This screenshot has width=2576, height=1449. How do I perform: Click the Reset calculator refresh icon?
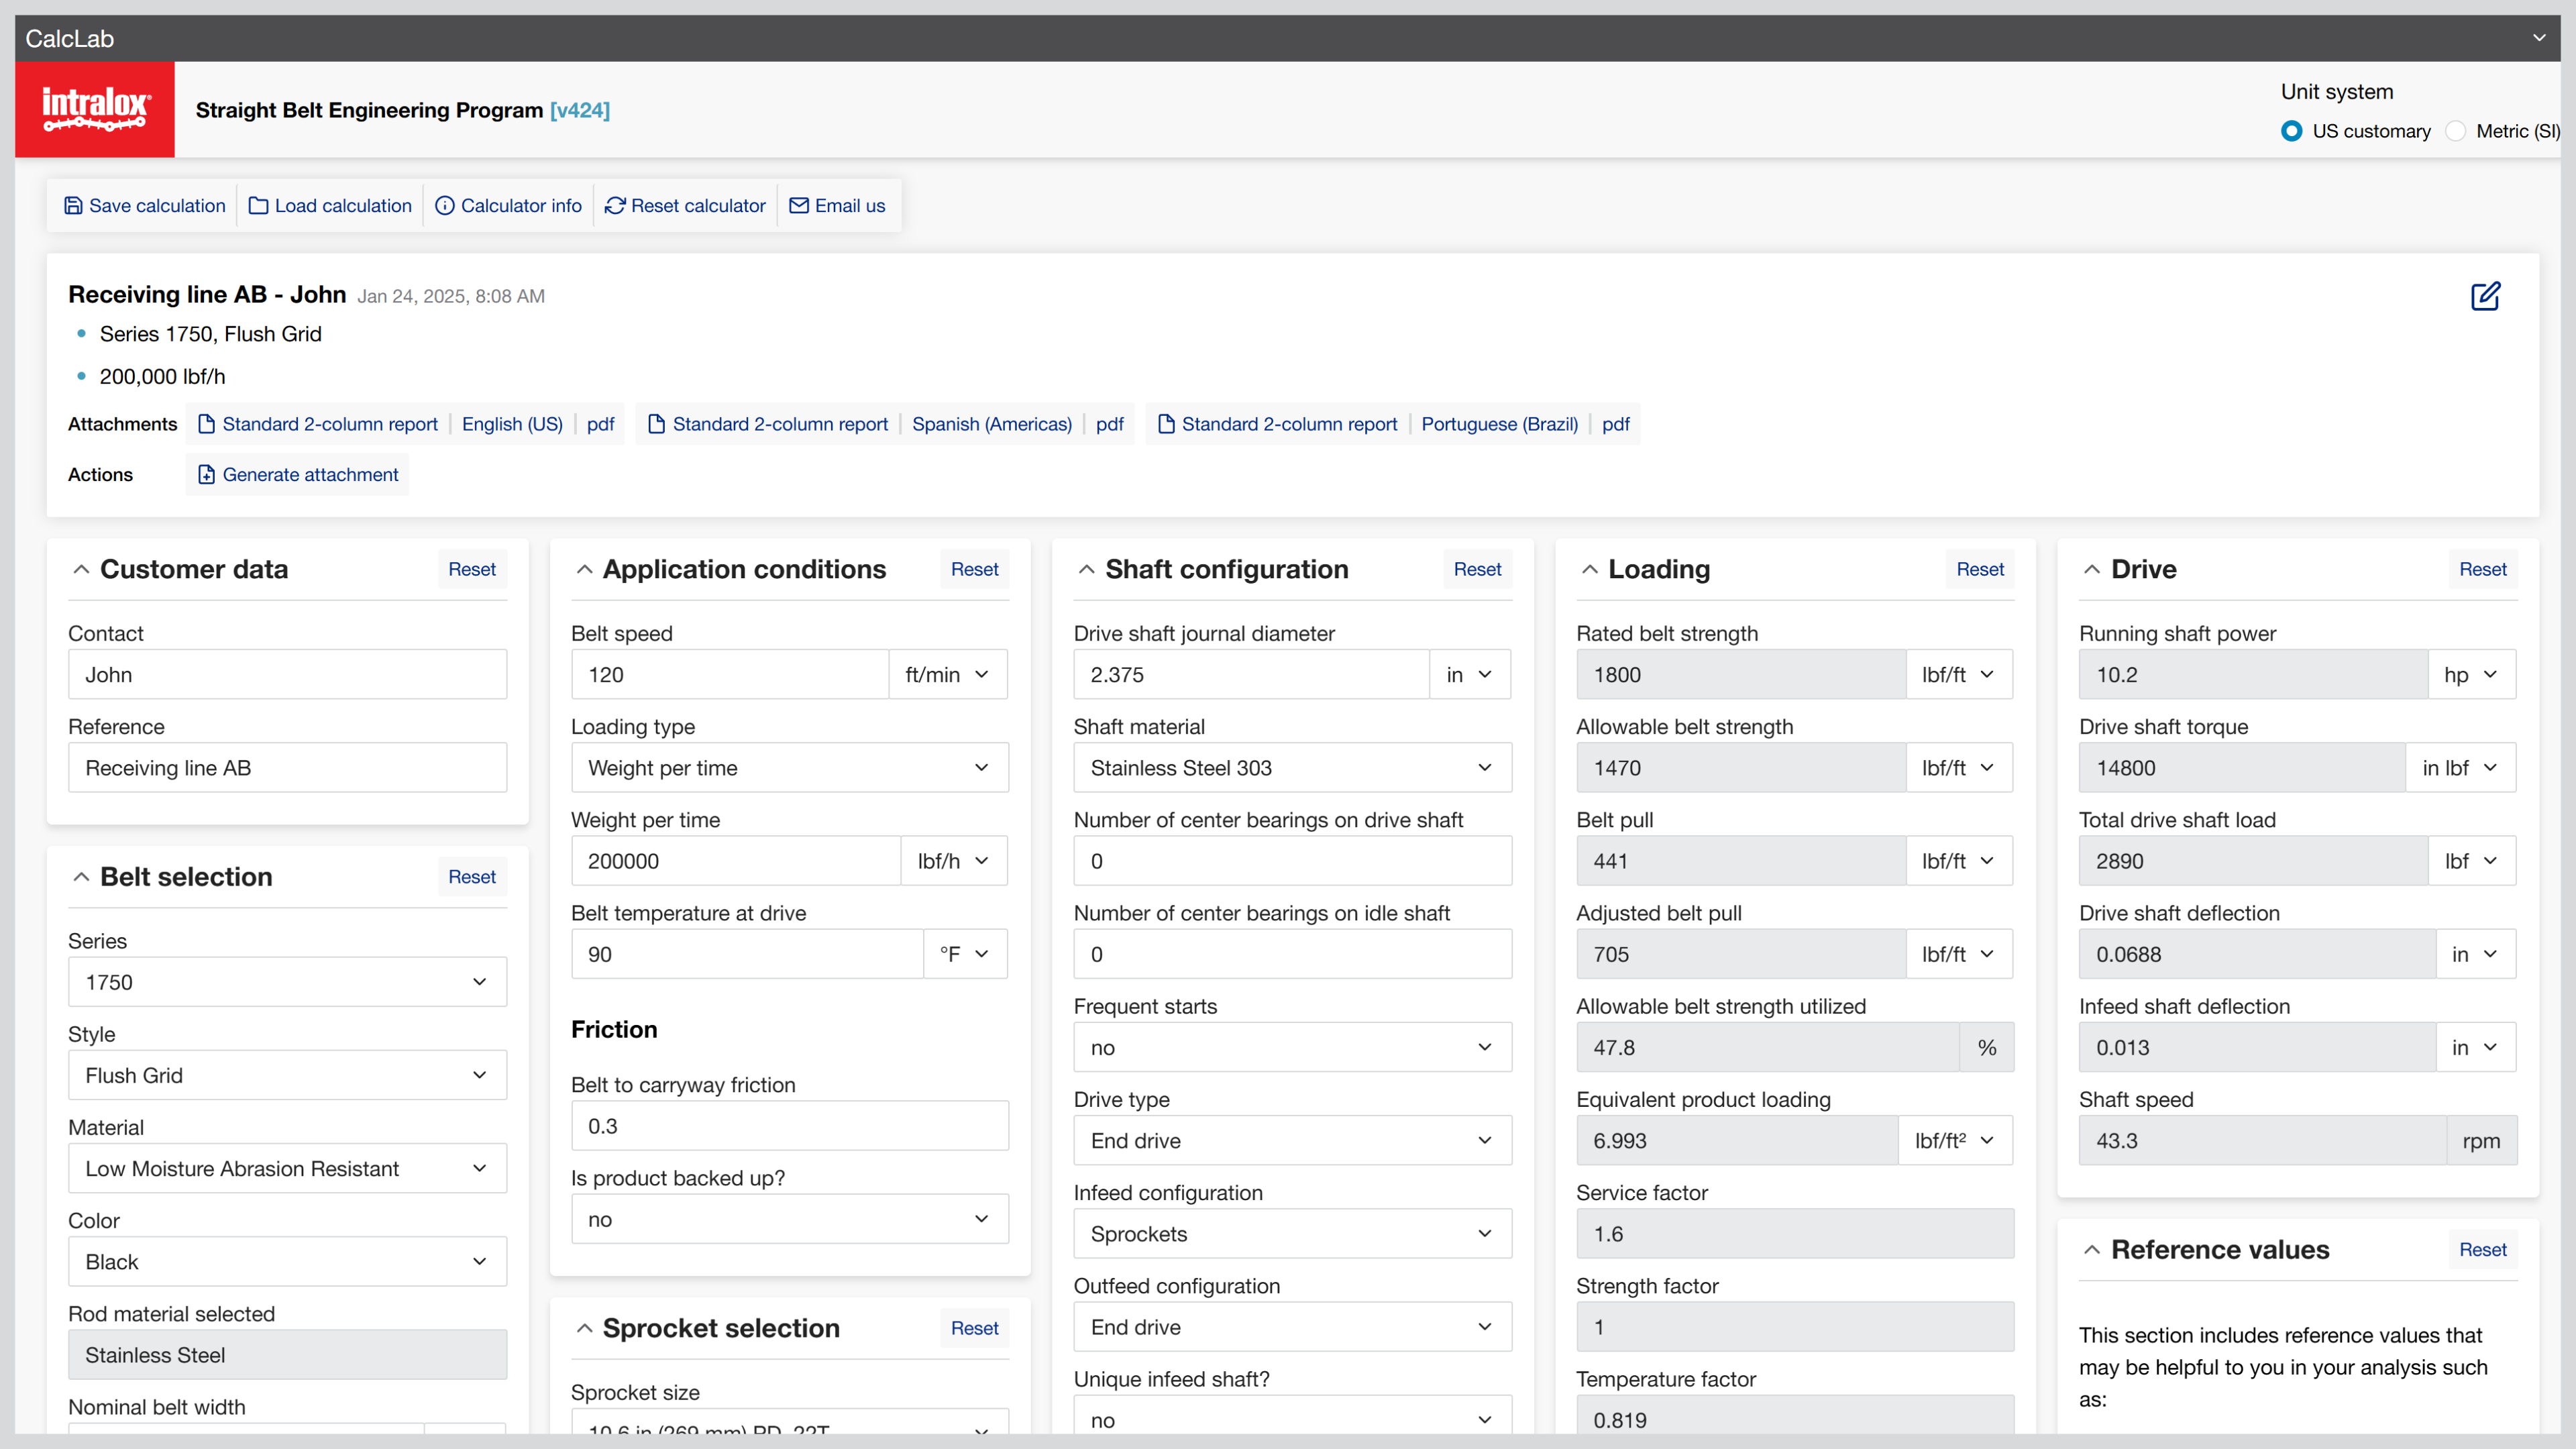pos(615,205)
